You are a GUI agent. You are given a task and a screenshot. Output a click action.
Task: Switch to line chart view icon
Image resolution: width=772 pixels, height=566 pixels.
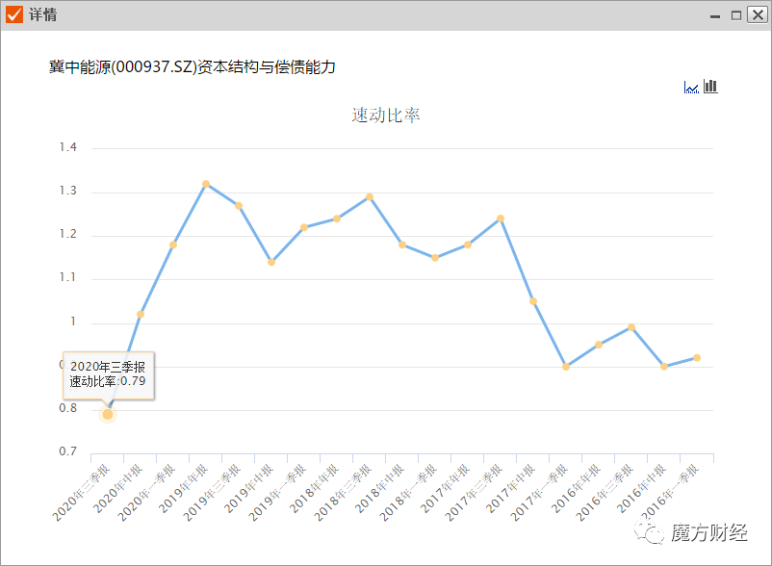691,88
